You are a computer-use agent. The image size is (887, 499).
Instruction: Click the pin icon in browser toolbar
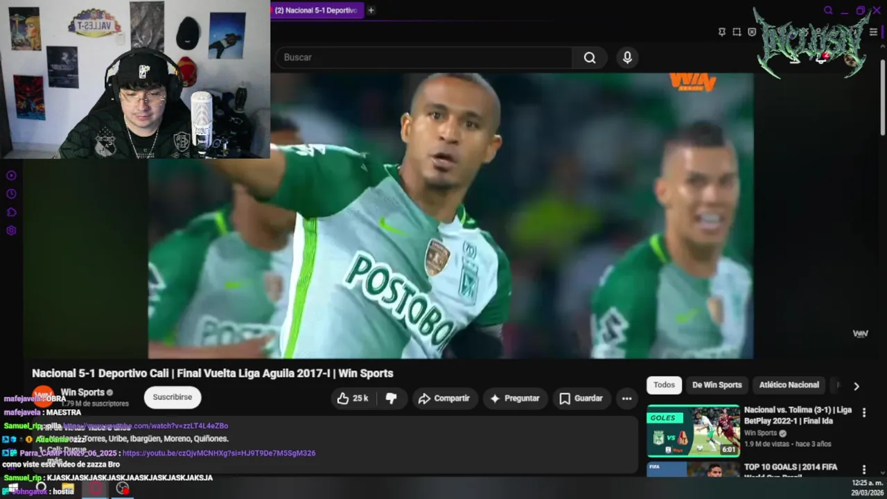tap(721, 32)
